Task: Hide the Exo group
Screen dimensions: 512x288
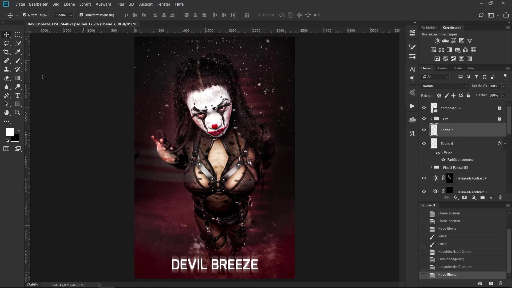Action: point(424,119)
